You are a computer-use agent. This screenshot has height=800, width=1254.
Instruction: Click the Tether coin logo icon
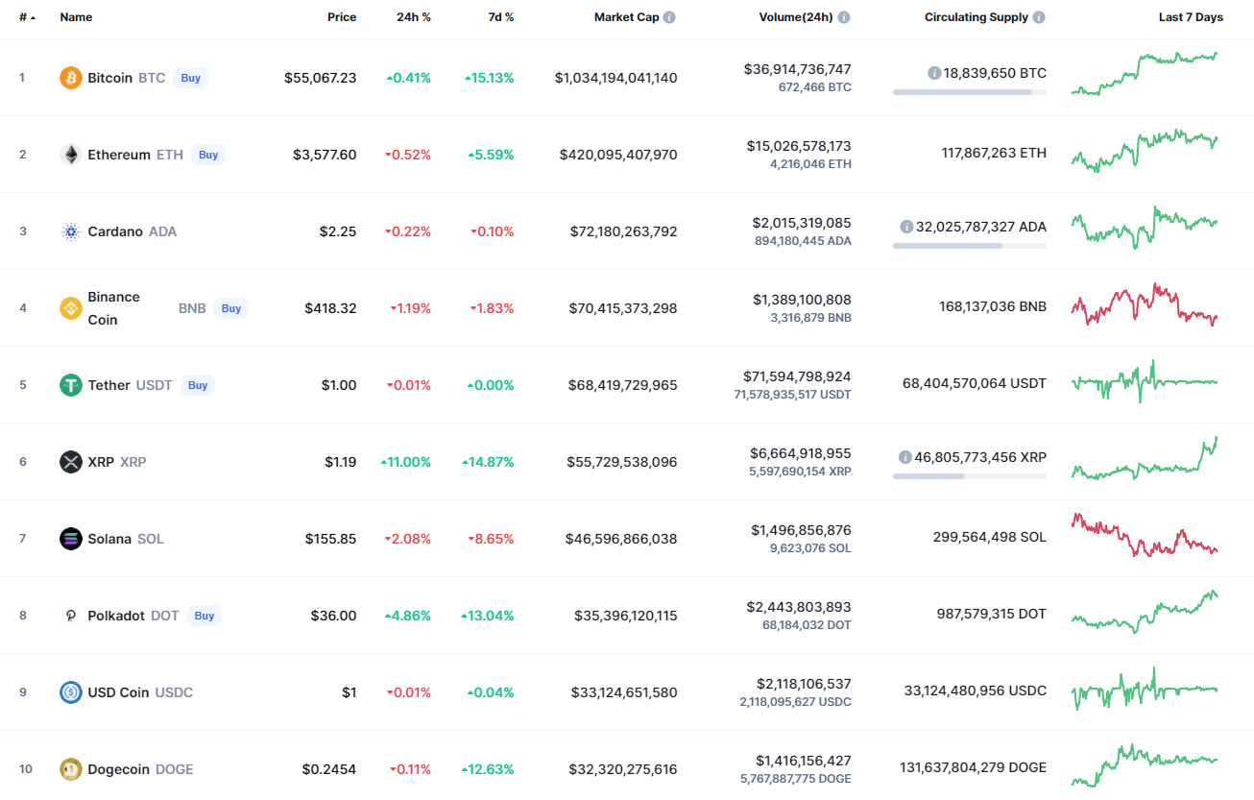71,385
